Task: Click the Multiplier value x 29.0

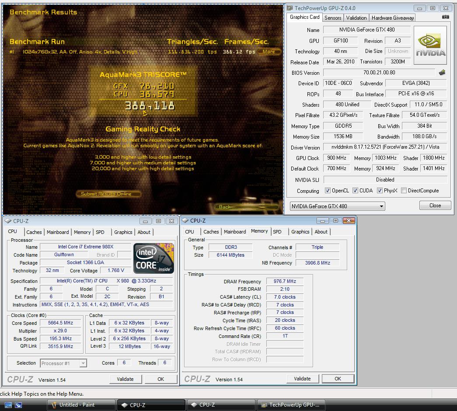Action: (60, 331)
